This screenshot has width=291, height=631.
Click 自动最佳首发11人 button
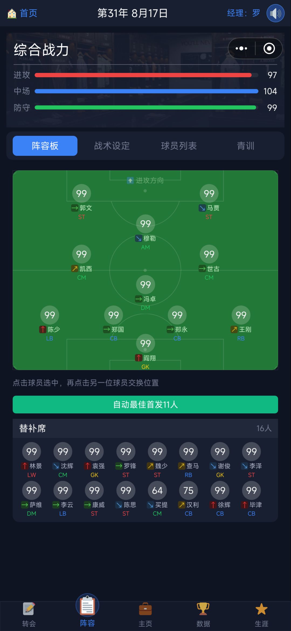point(145,404)
